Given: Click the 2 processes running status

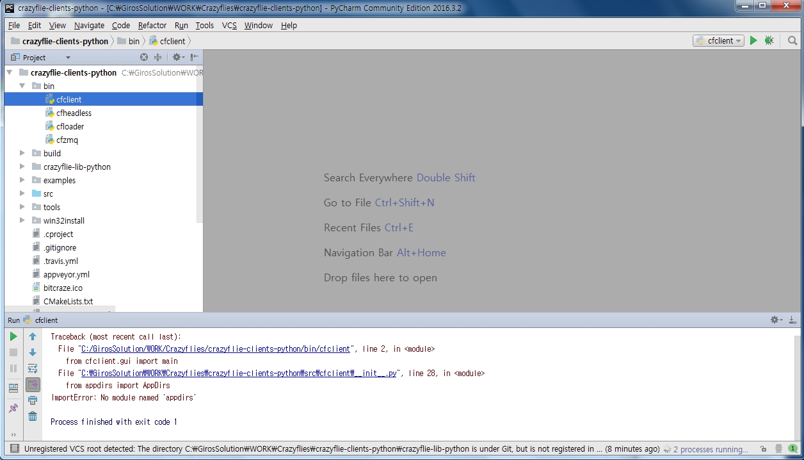Looking at the screenshot, I should pyautogui.click(x=710, y=449).
